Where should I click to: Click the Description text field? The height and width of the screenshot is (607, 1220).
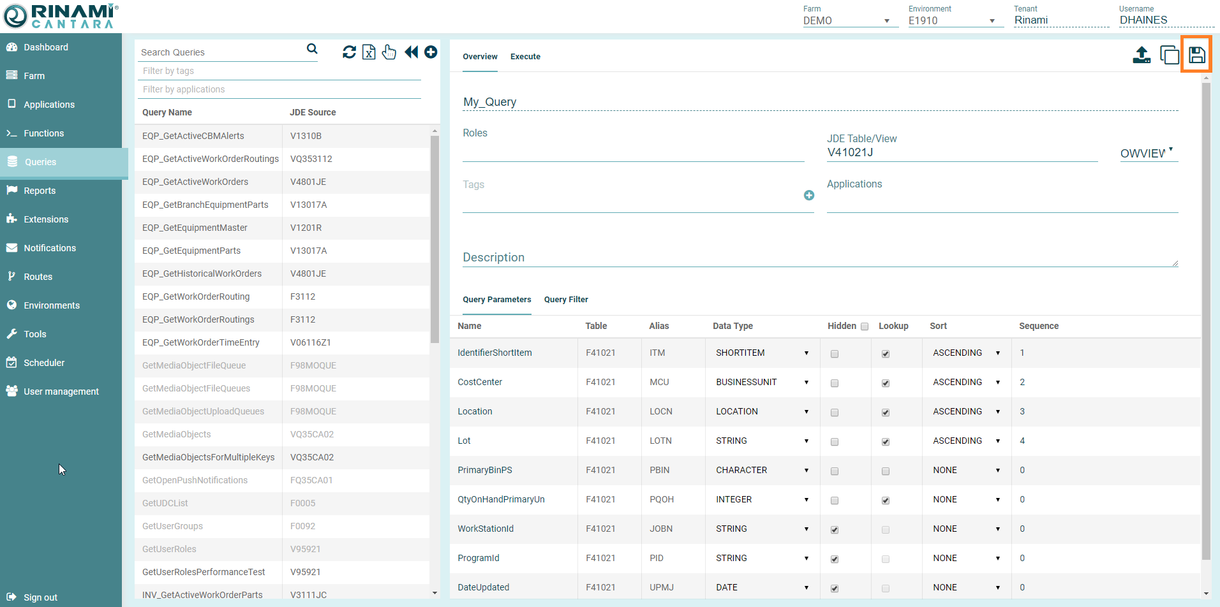[819, 258]
